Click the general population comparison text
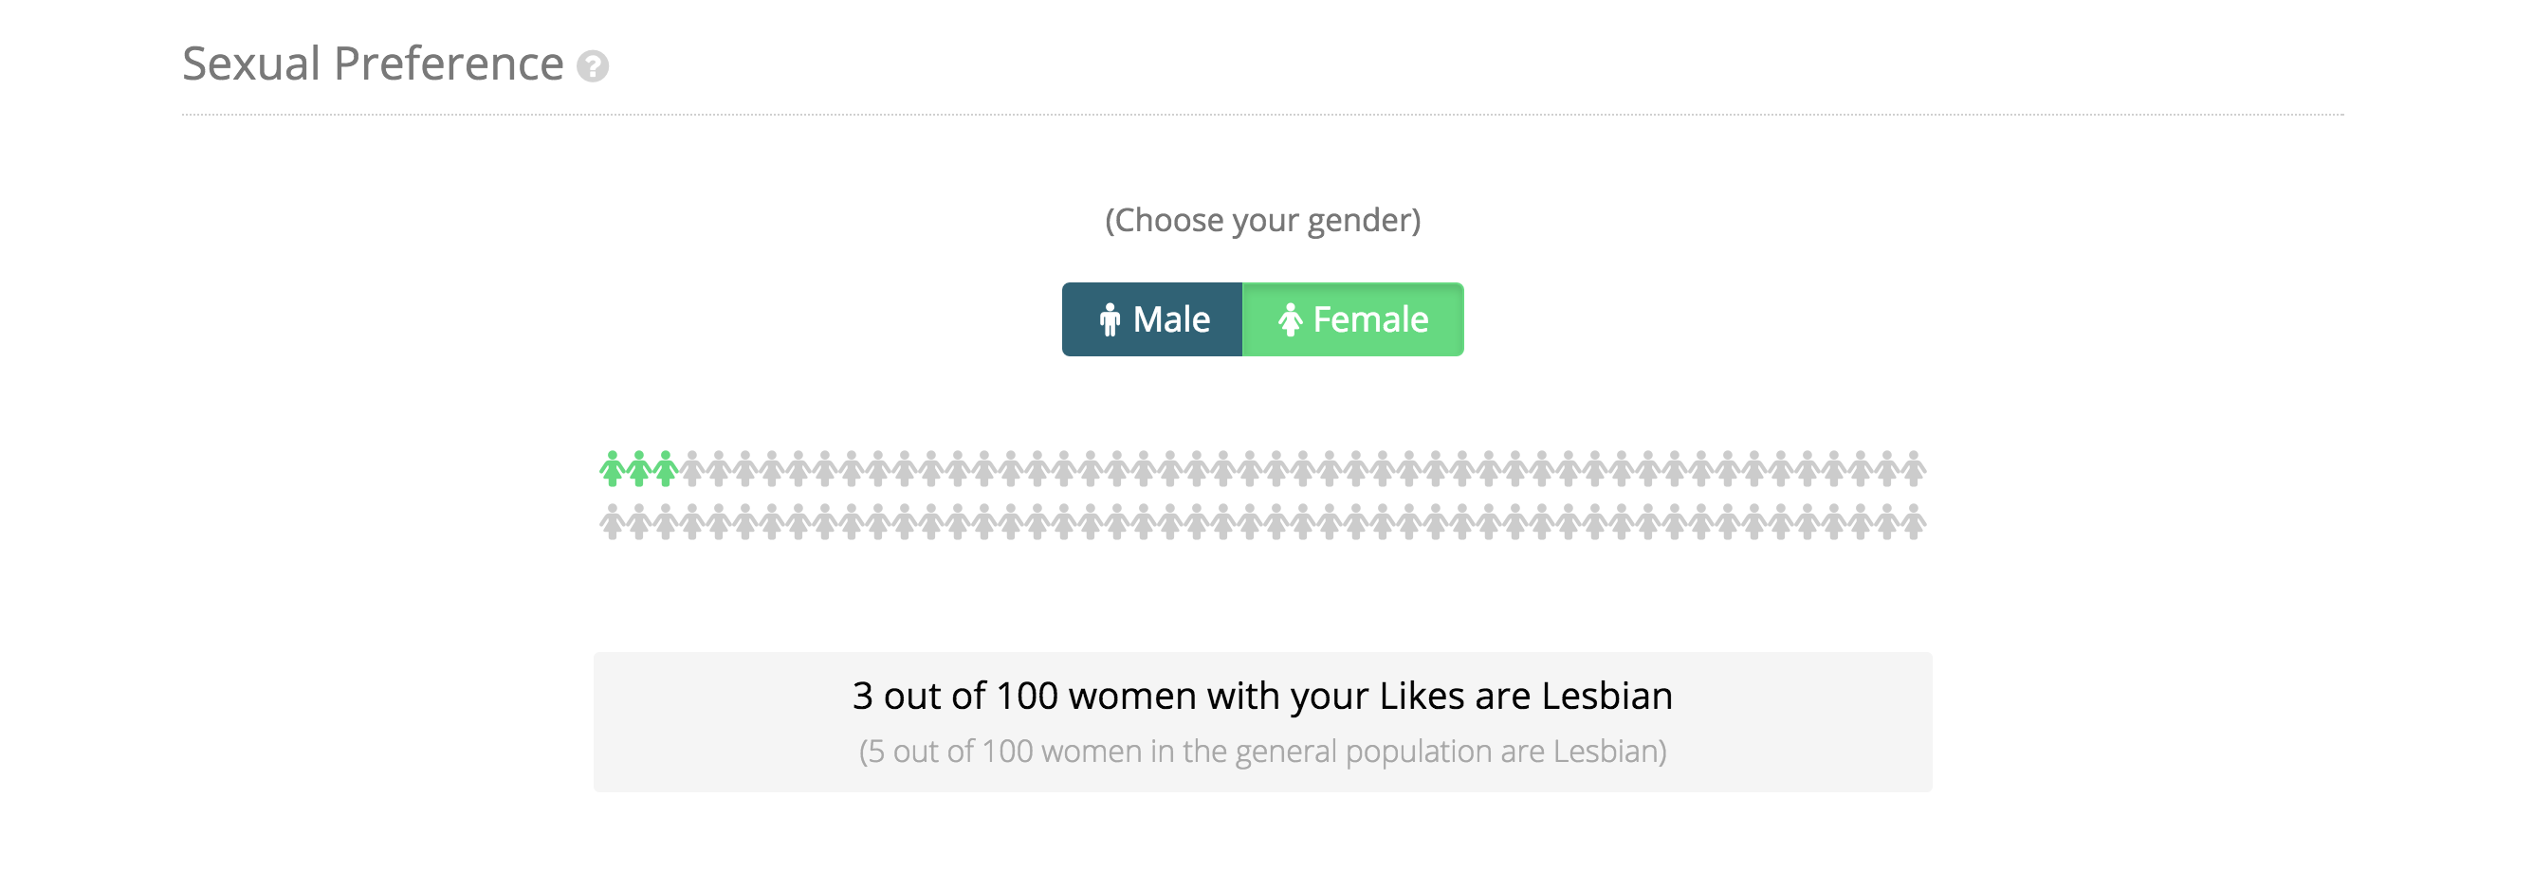 1262,752
